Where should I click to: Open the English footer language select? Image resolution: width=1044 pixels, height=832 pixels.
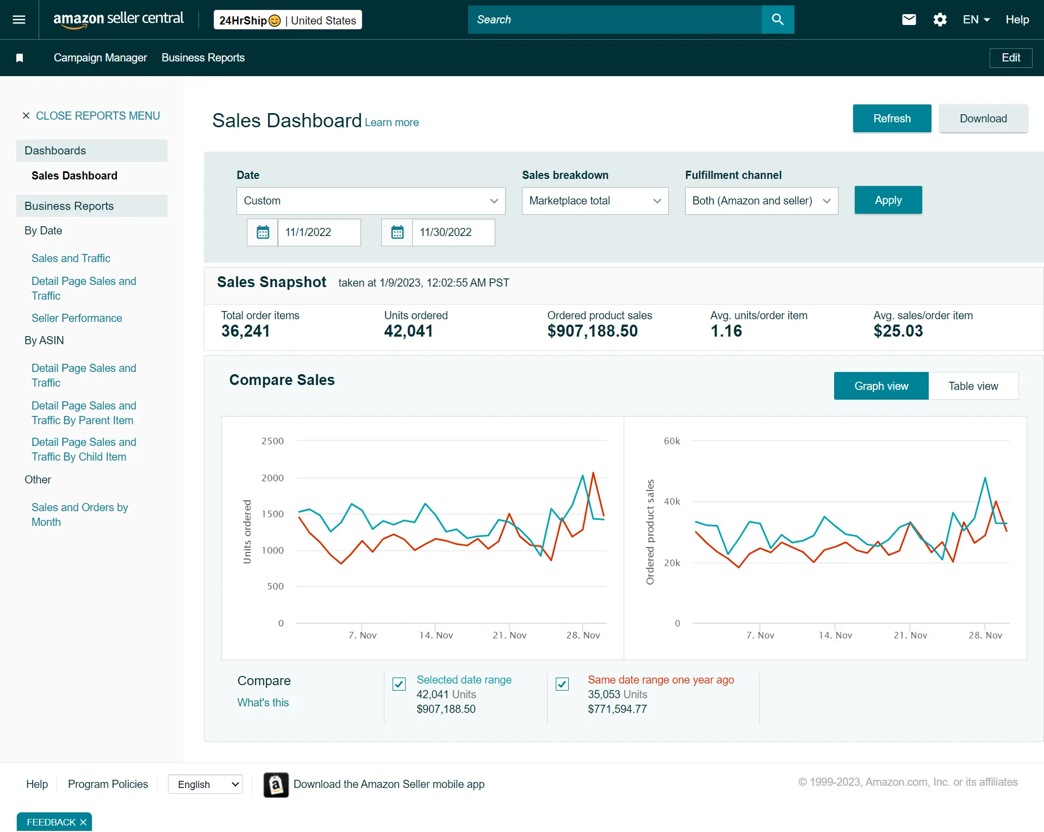tap(206, 784)
